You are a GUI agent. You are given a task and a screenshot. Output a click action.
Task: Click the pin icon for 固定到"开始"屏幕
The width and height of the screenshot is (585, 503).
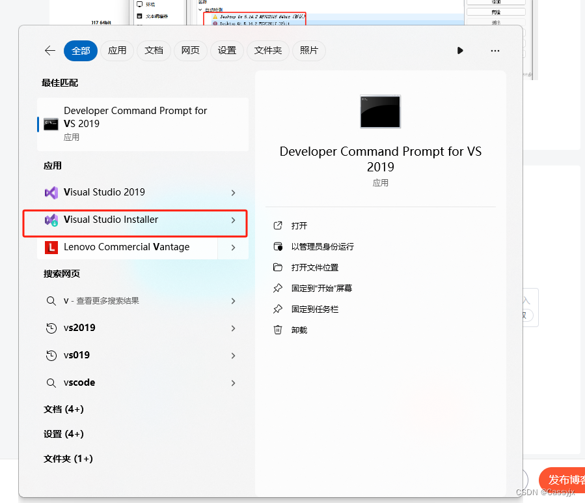[278, 288]
